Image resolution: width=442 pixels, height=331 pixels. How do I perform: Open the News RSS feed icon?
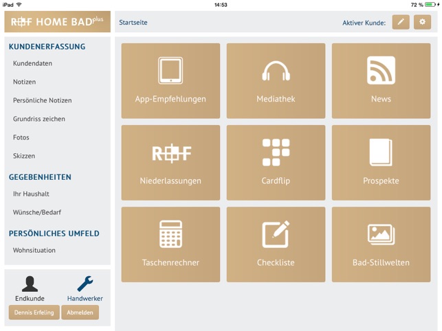pyautogui.click(x=381, y=70)
